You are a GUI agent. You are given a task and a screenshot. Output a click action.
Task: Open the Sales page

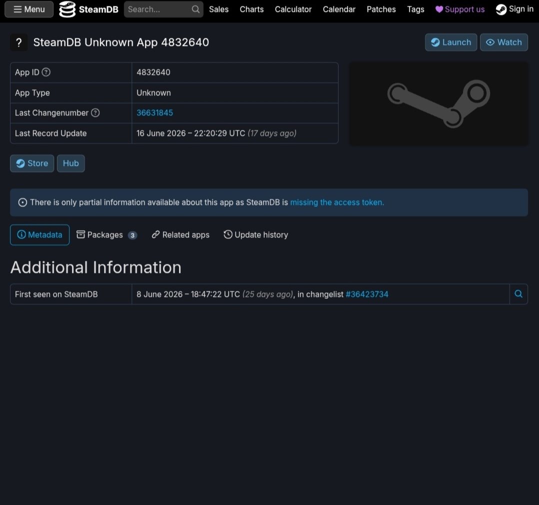(x=218, y=9)
